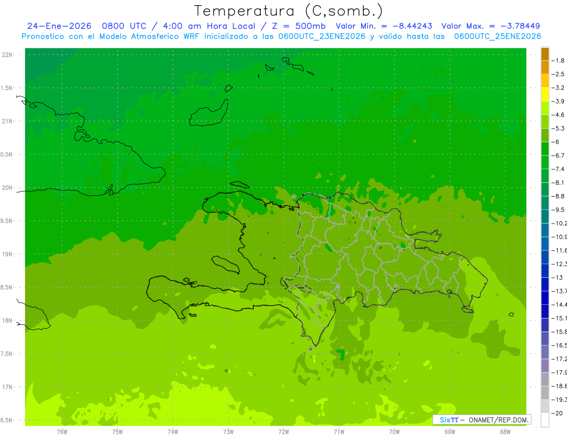Image resolution: width=567 pixels, height=438 pixels.
Task: Click the '19N' latitude label
Action: pos(7,254)
